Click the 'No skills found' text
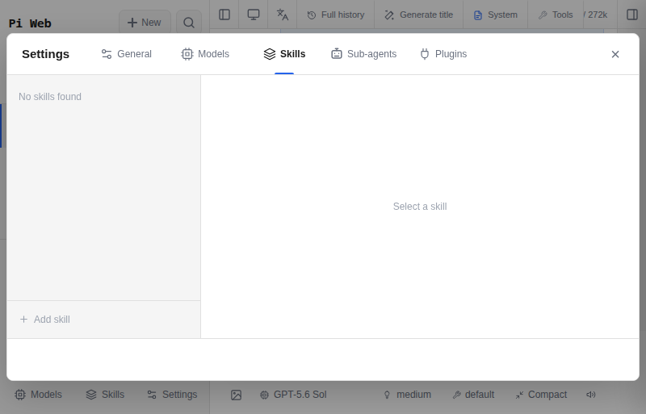The height and width of the screenshot is (414, 646). coord(50,97)
